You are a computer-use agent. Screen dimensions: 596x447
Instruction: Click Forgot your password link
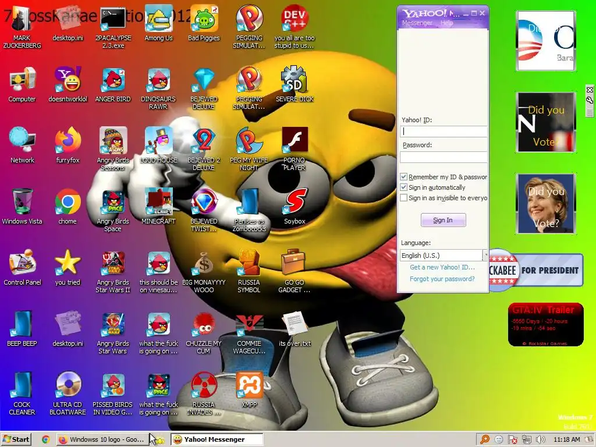(x=442, y=279)
